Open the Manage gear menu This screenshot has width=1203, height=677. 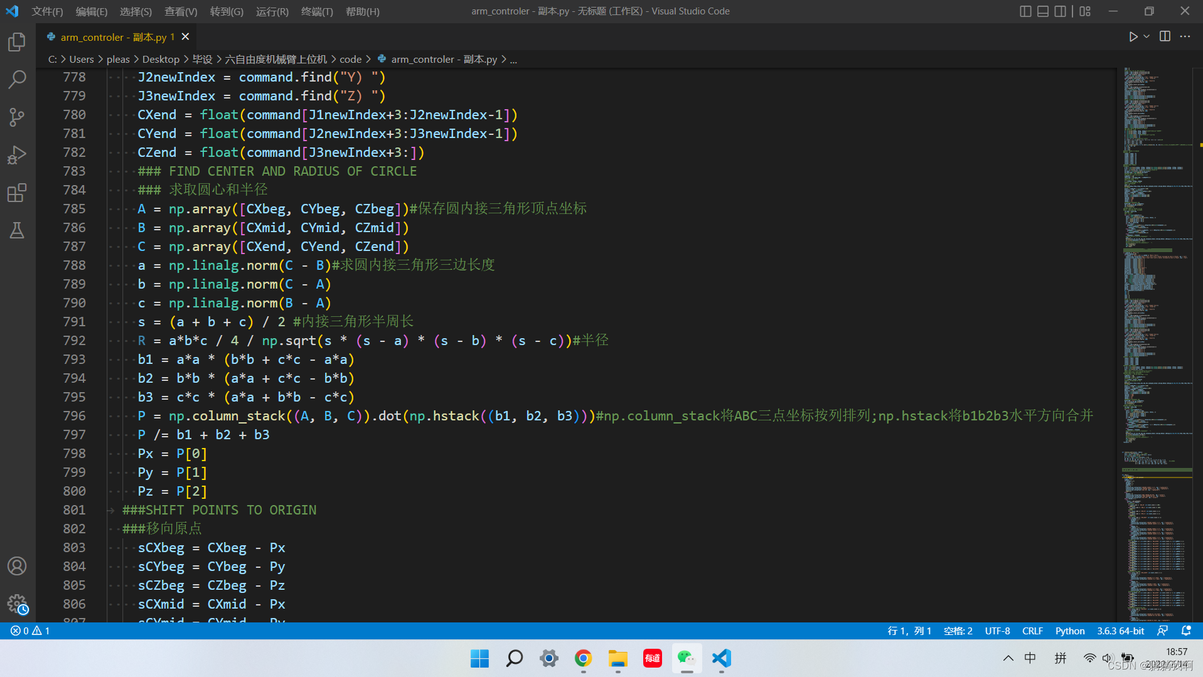tap(17, 604)
